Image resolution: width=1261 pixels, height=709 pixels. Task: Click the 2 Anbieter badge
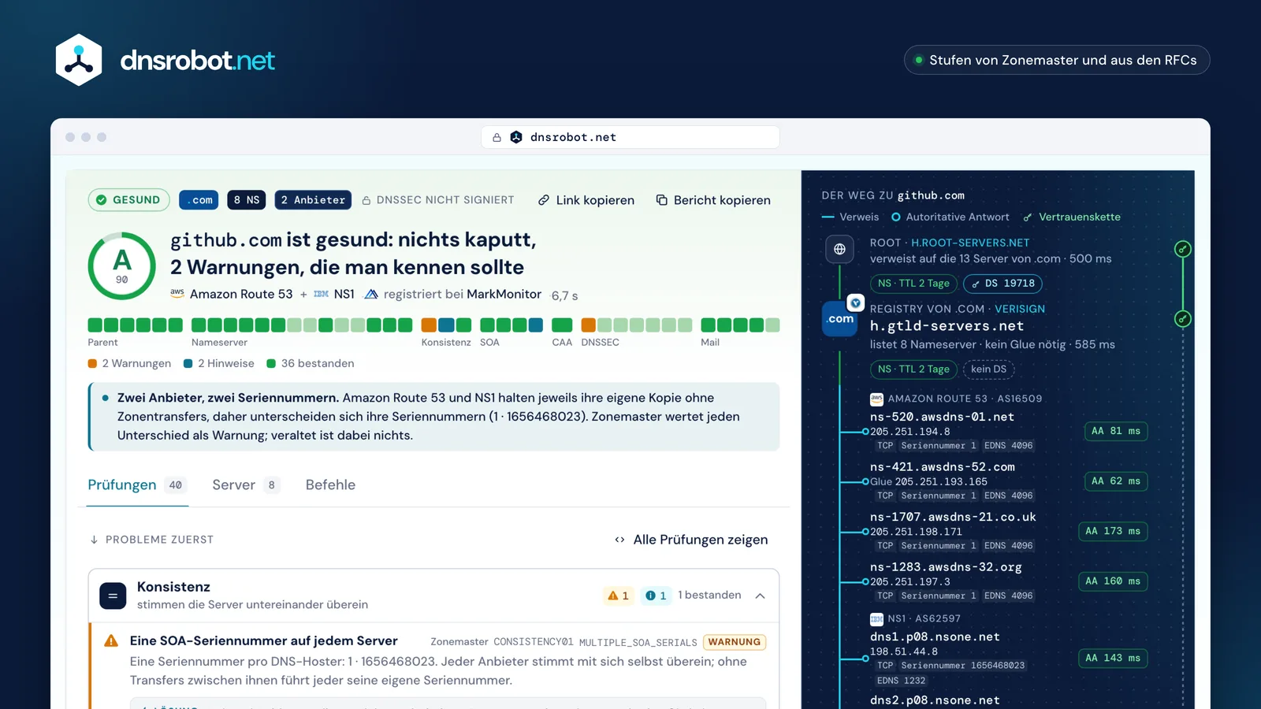(x=313, y=200)
